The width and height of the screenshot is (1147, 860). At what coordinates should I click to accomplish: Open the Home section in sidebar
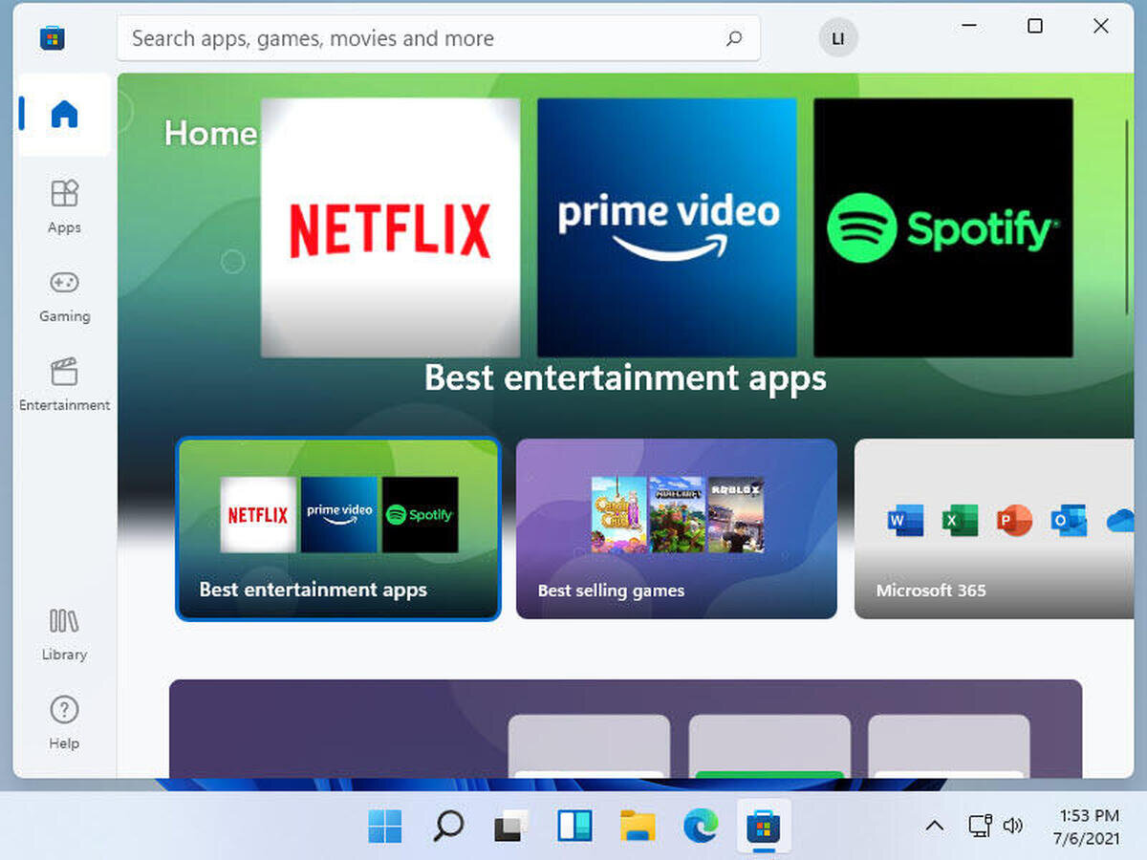(x=64, y=115)
